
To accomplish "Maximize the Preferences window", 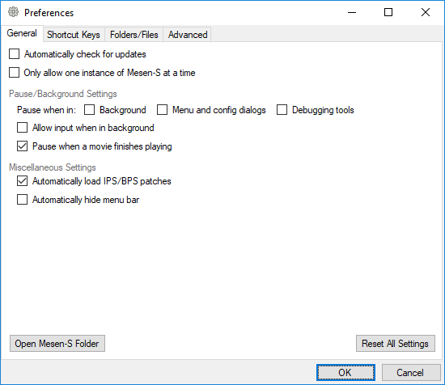I will click(x=388, y=12).
